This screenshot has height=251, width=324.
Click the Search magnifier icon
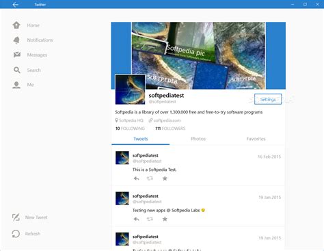(x=17, y=70)
